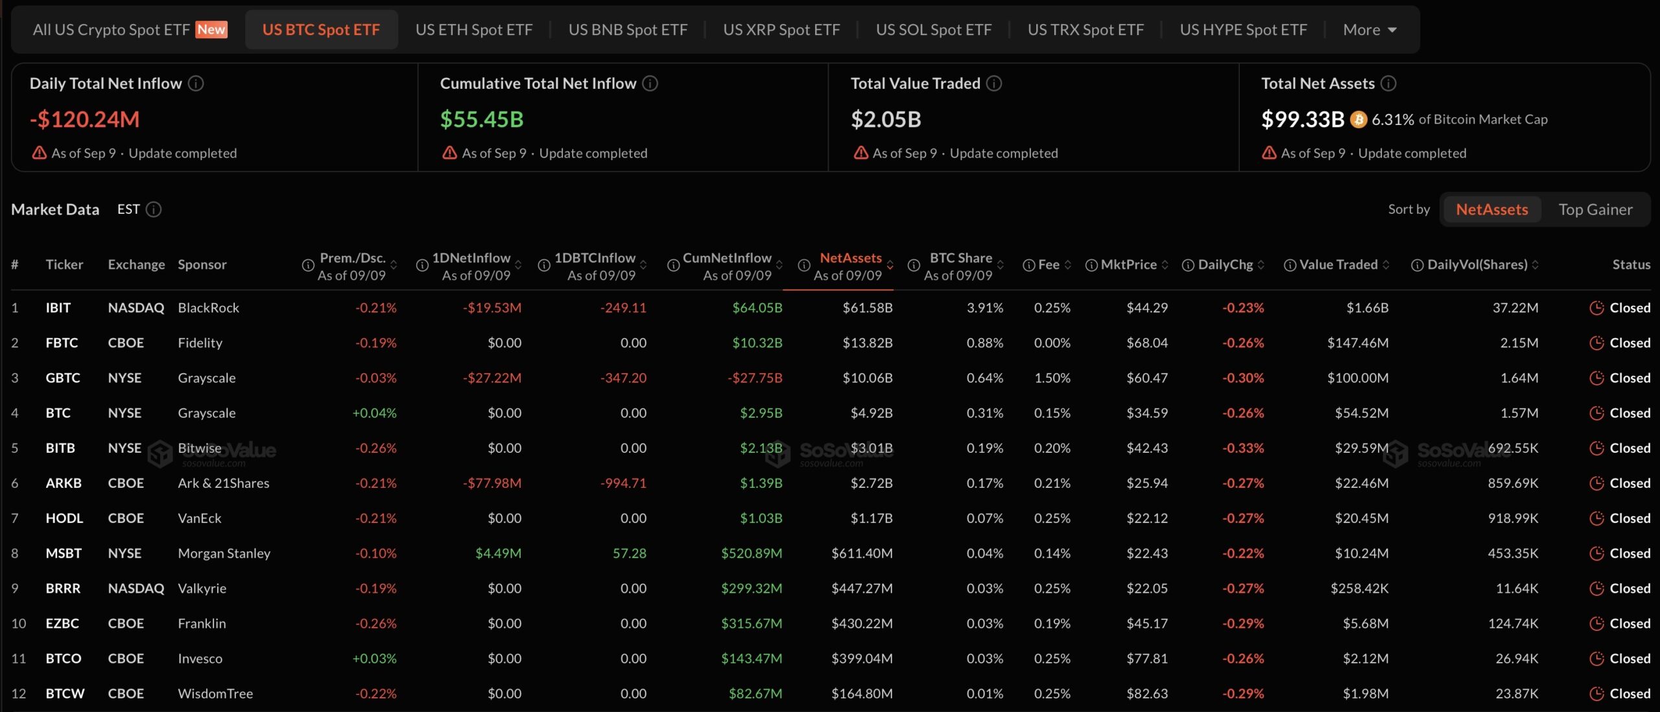Click the IBIT row Closed clock icon
The height and width of the screenshot is (712, 1660).
click(x=1596, y=308)
